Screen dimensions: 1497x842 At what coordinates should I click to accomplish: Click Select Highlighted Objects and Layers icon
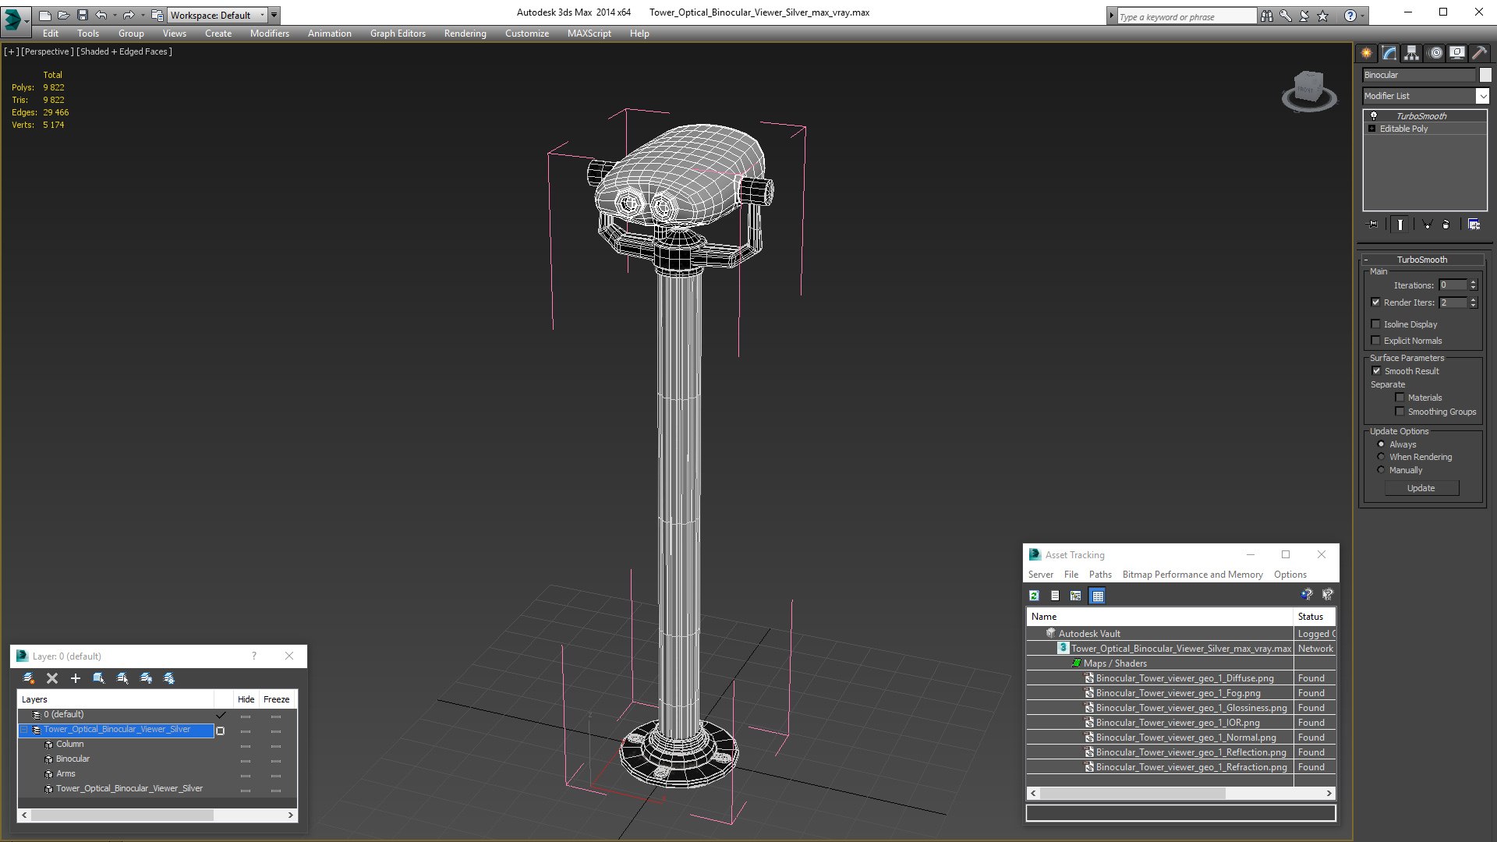pos(99,678)
